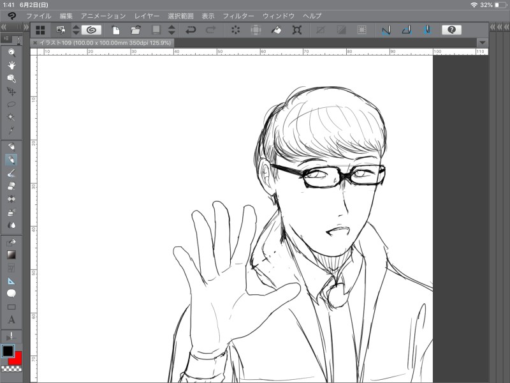510x383 pixels.
Task: Open the ウィンドウ menu
Action: tap(279, 15)
